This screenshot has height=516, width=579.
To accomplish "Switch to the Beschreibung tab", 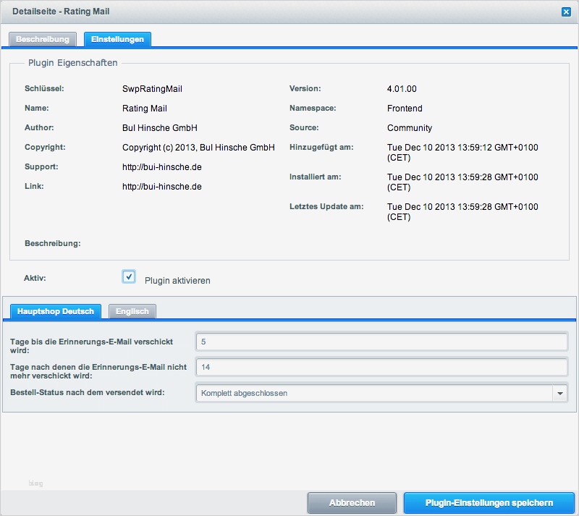I will (43, 39).
